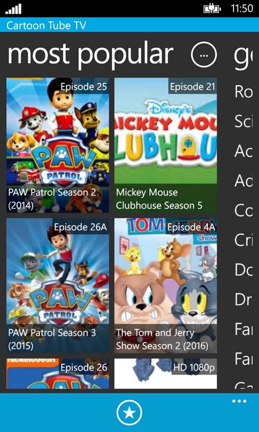Select the Episode 21 badge
The image size is (259, 432).
coord(192,86)
